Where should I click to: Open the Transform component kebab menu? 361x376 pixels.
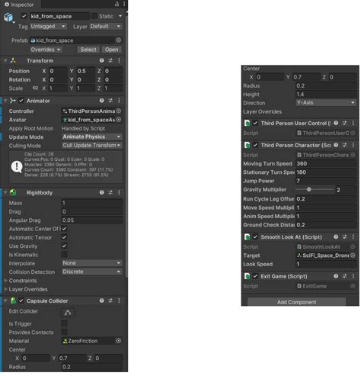click(119, 60)
